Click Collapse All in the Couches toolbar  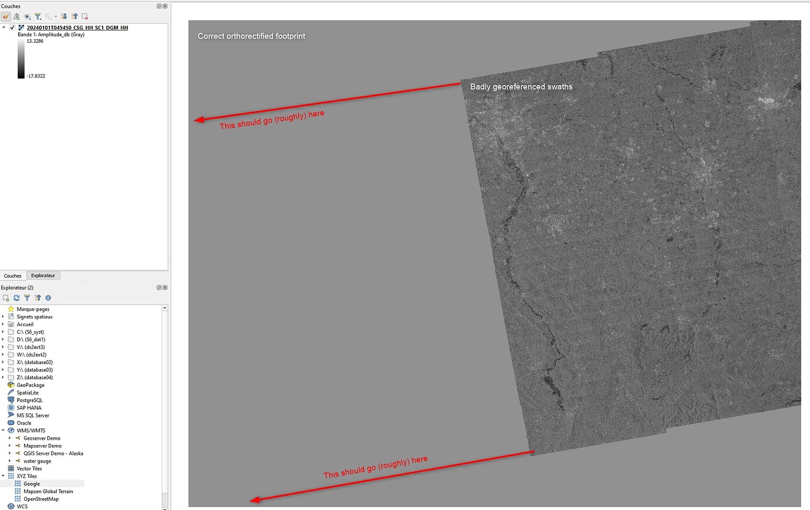(x=75, y=16)
